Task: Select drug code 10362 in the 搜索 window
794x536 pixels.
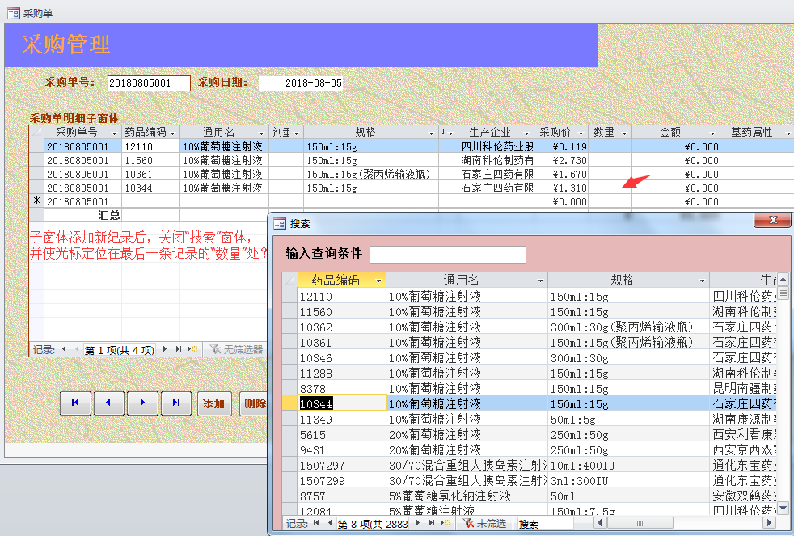Action: (x=342, y=327)
